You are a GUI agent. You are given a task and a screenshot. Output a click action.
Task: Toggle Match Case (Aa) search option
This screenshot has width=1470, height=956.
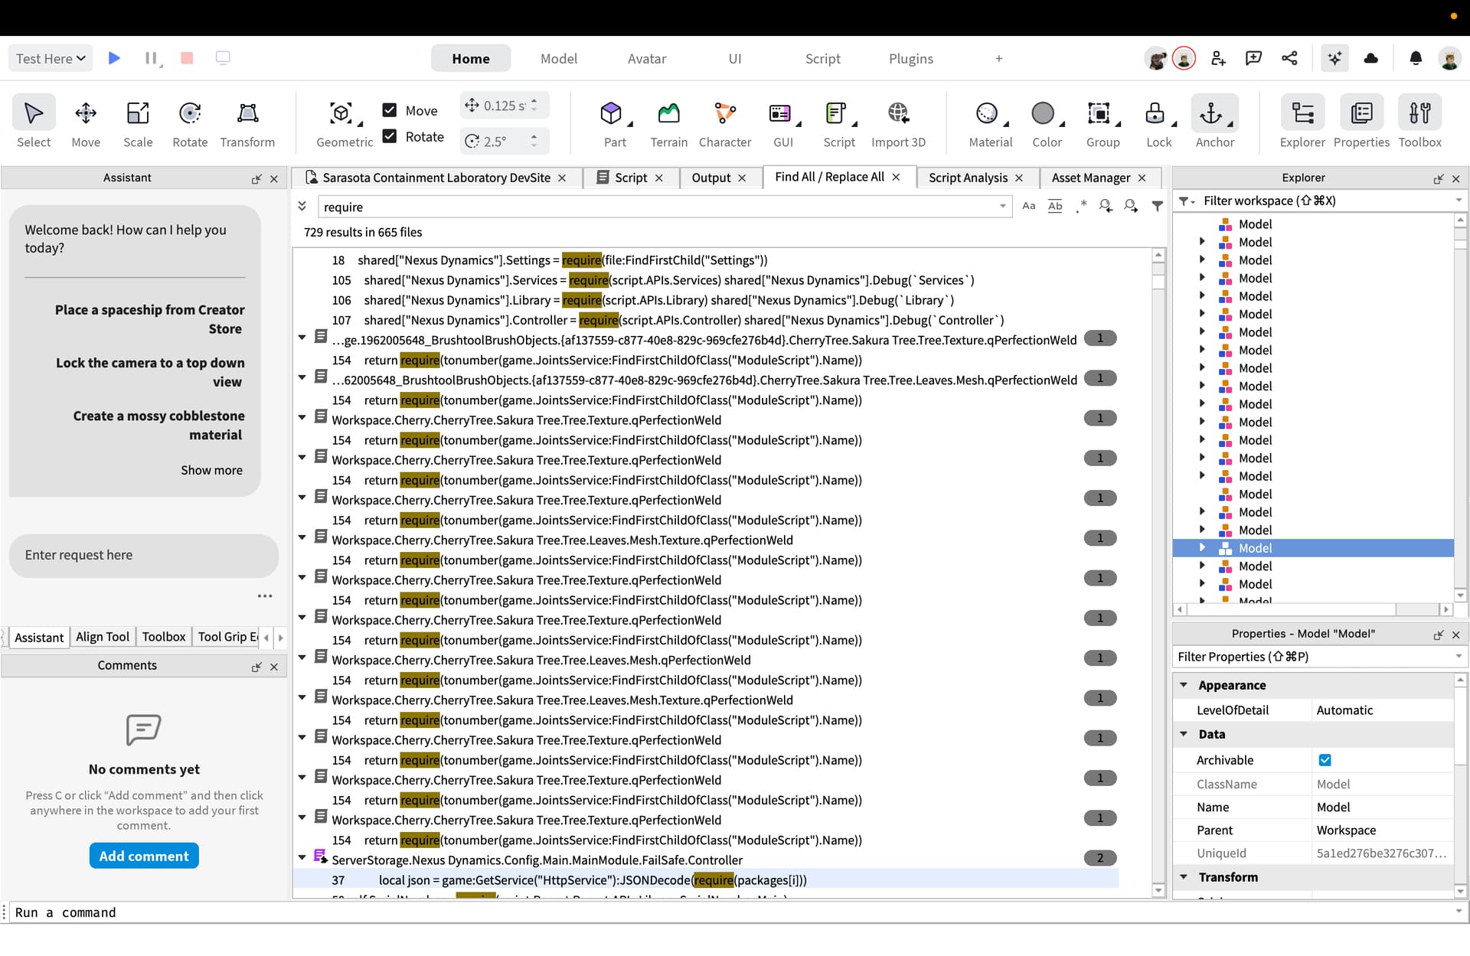pyautogui.click(x=1029, y=205)
